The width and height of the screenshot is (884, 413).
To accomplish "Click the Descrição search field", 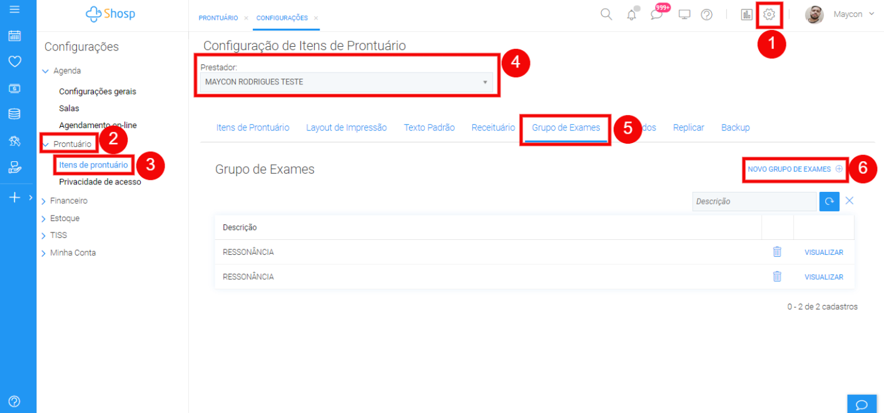I will 753,201.
